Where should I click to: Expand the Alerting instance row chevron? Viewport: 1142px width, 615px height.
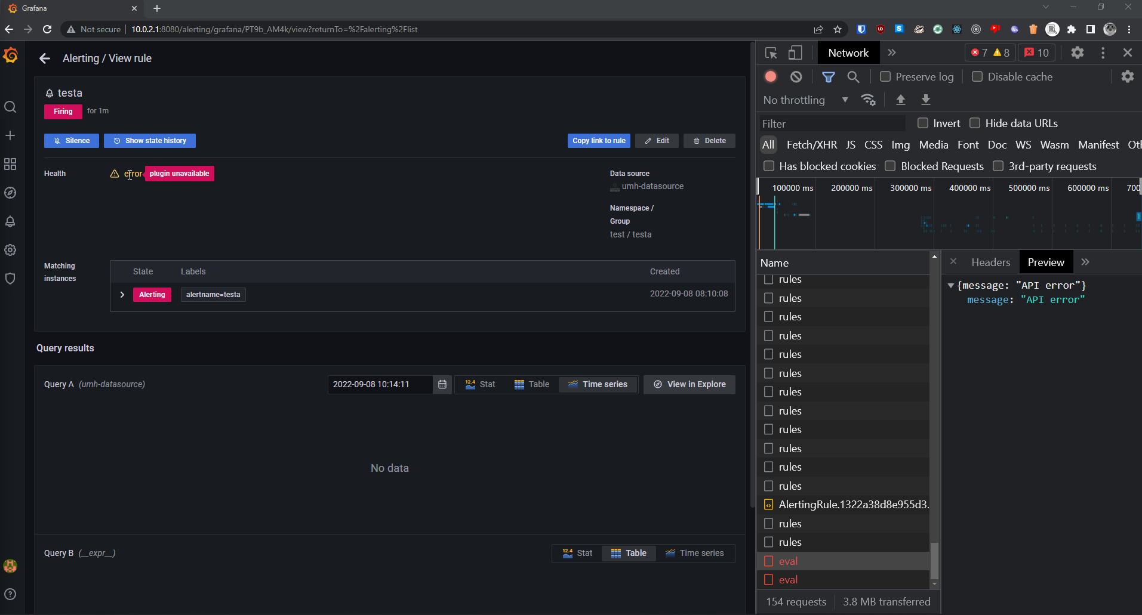tap(122, 294)
